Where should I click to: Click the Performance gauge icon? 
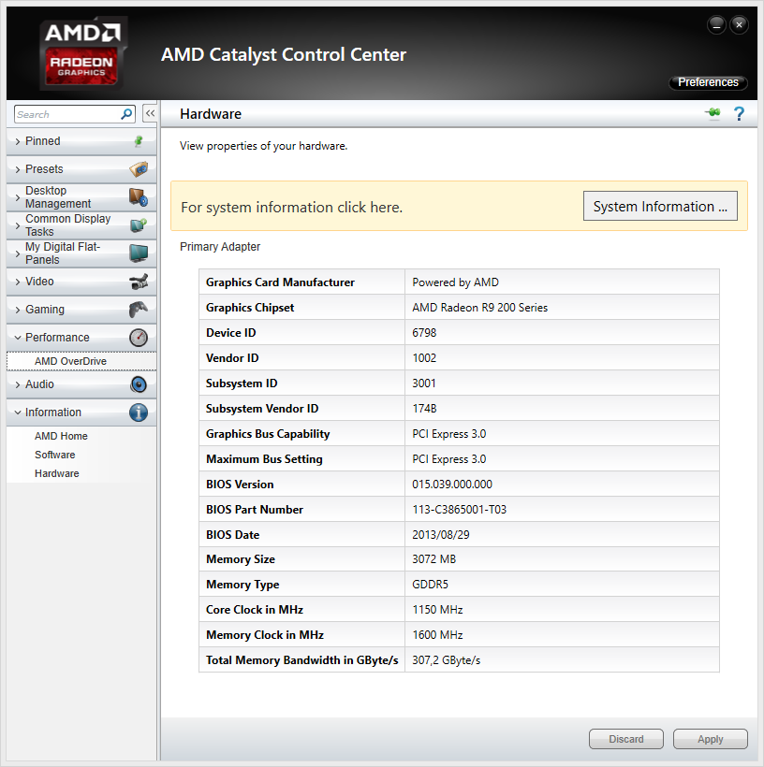(139, 338)
